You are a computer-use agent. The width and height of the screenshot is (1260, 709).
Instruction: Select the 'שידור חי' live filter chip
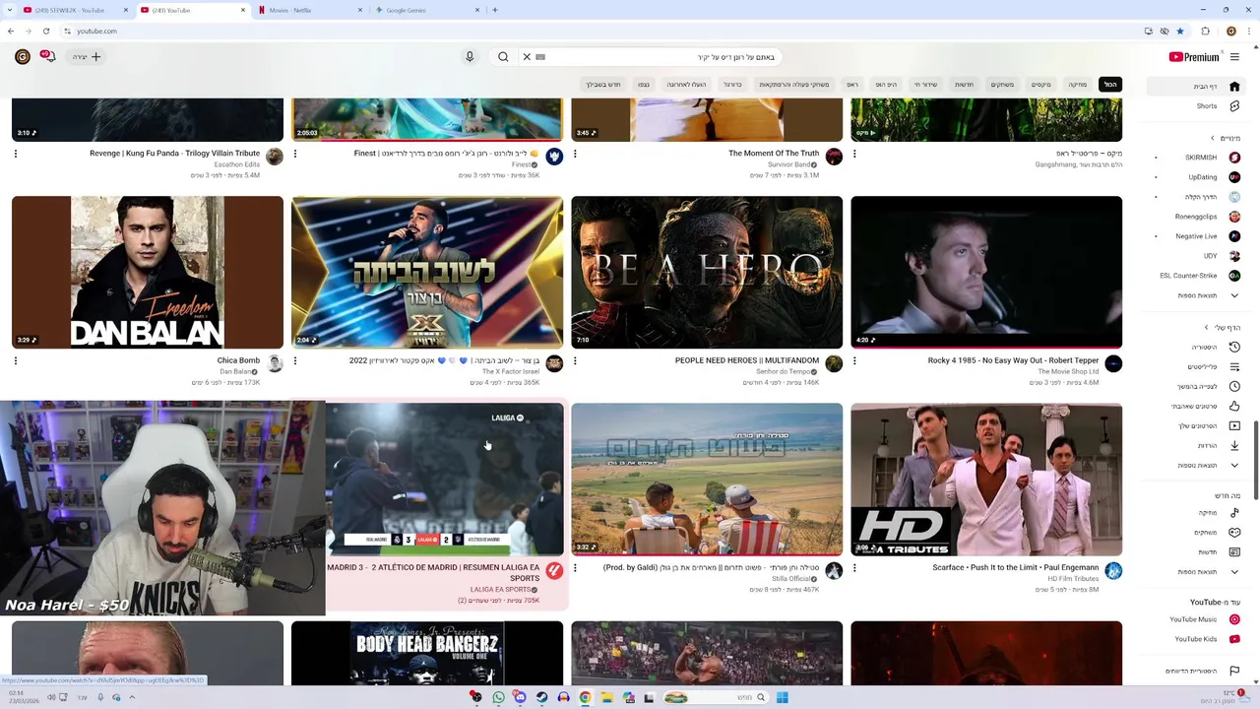[925, 85]
